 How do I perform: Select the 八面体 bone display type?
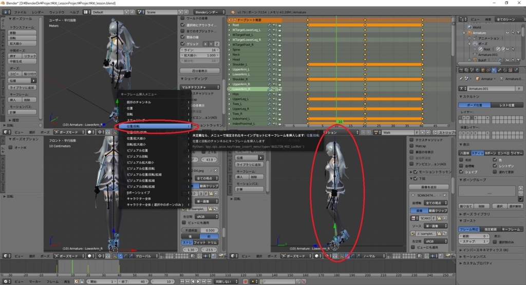(464, 153)
